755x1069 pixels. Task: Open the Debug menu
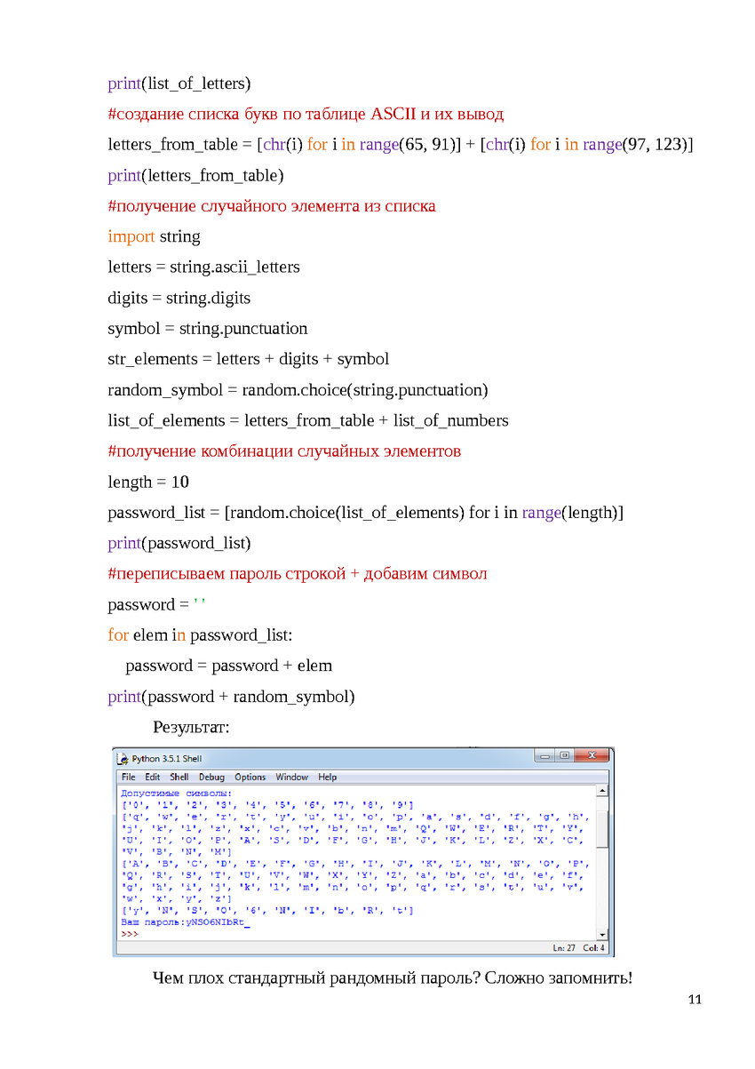click(x=211, y=777)
